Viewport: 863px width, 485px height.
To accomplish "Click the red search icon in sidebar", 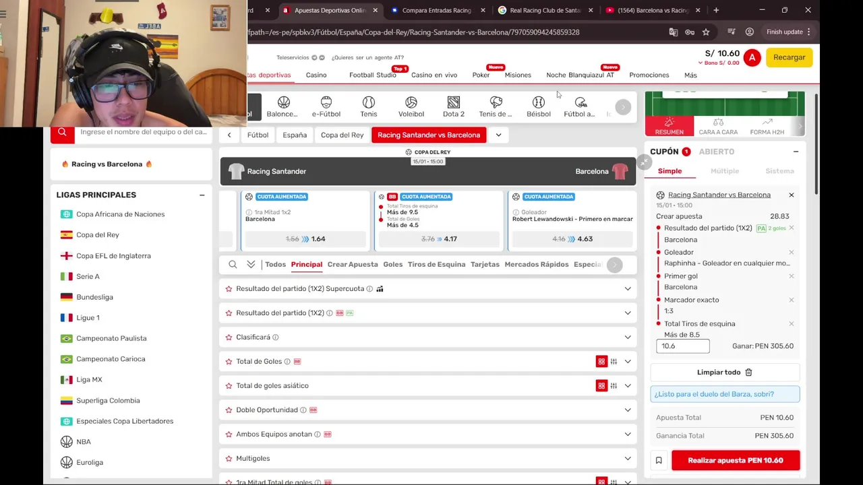I will [x=62, y=132].
